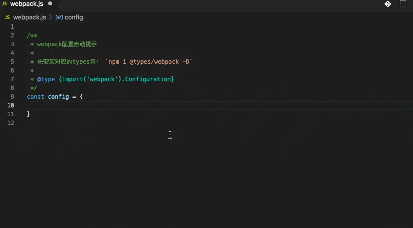The width and height of the screenshot is (413, 228).
Task: Open the webpack.js breadcrumb item
Action: tap(30, 18)
